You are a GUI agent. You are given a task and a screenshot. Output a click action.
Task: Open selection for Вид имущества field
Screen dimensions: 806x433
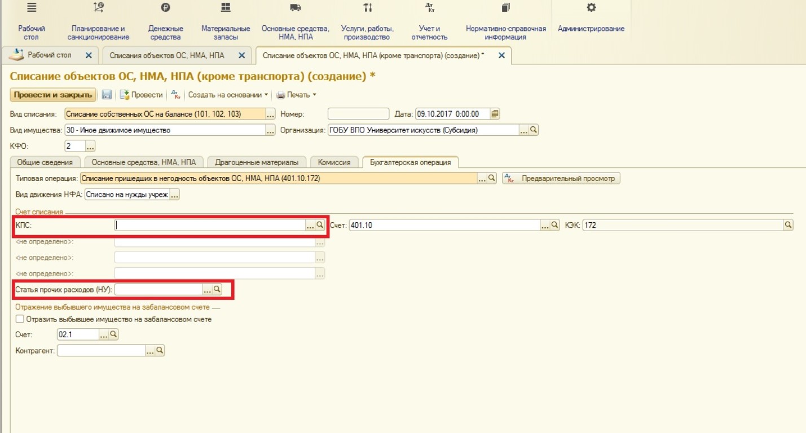270,130
